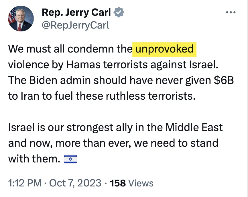Visit the @RepJerryCarl handle link
Screen dimensions: 248x197
pos(76,25)
